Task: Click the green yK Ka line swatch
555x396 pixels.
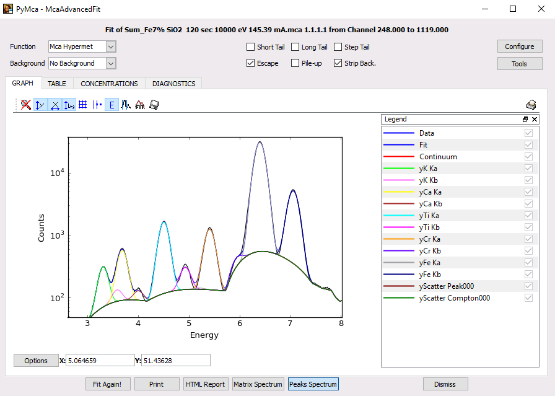Action: (x=398, y=168)
